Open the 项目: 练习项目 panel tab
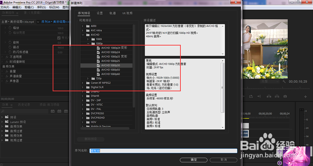The width and height of the screenshot is (313, 166). (49, 105)
